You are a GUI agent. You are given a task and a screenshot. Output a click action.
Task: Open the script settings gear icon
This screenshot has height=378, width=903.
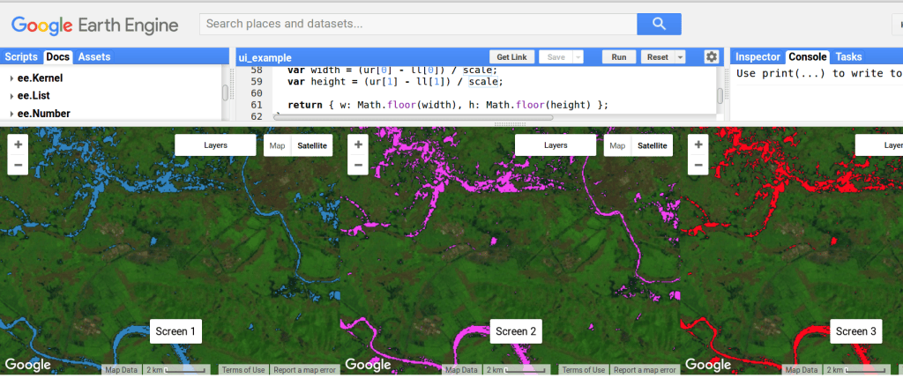click(x=712, y=57)
